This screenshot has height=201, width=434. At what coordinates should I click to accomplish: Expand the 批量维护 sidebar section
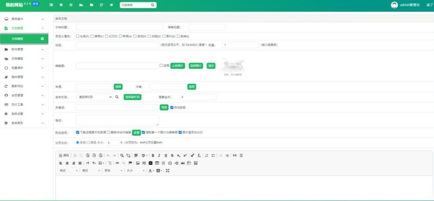pyautogui.click(x=24, y=68)
